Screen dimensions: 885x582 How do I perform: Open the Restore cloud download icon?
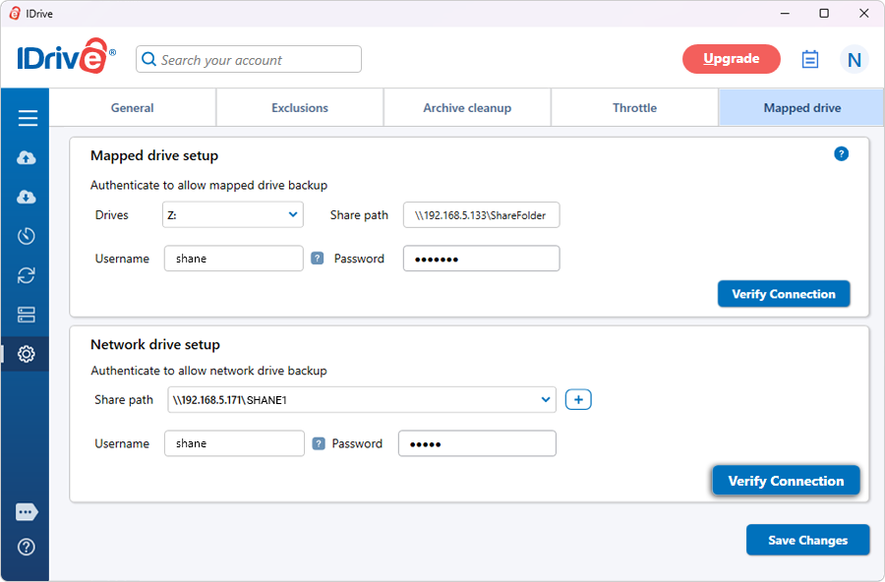coord(27,198)
